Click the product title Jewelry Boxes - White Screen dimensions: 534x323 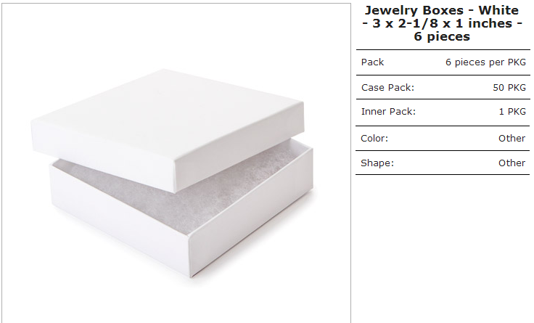pos(442,10)
